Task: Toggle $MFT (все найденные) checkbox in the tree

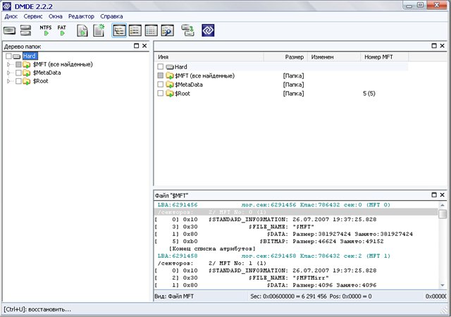Action: coord(18,64)
